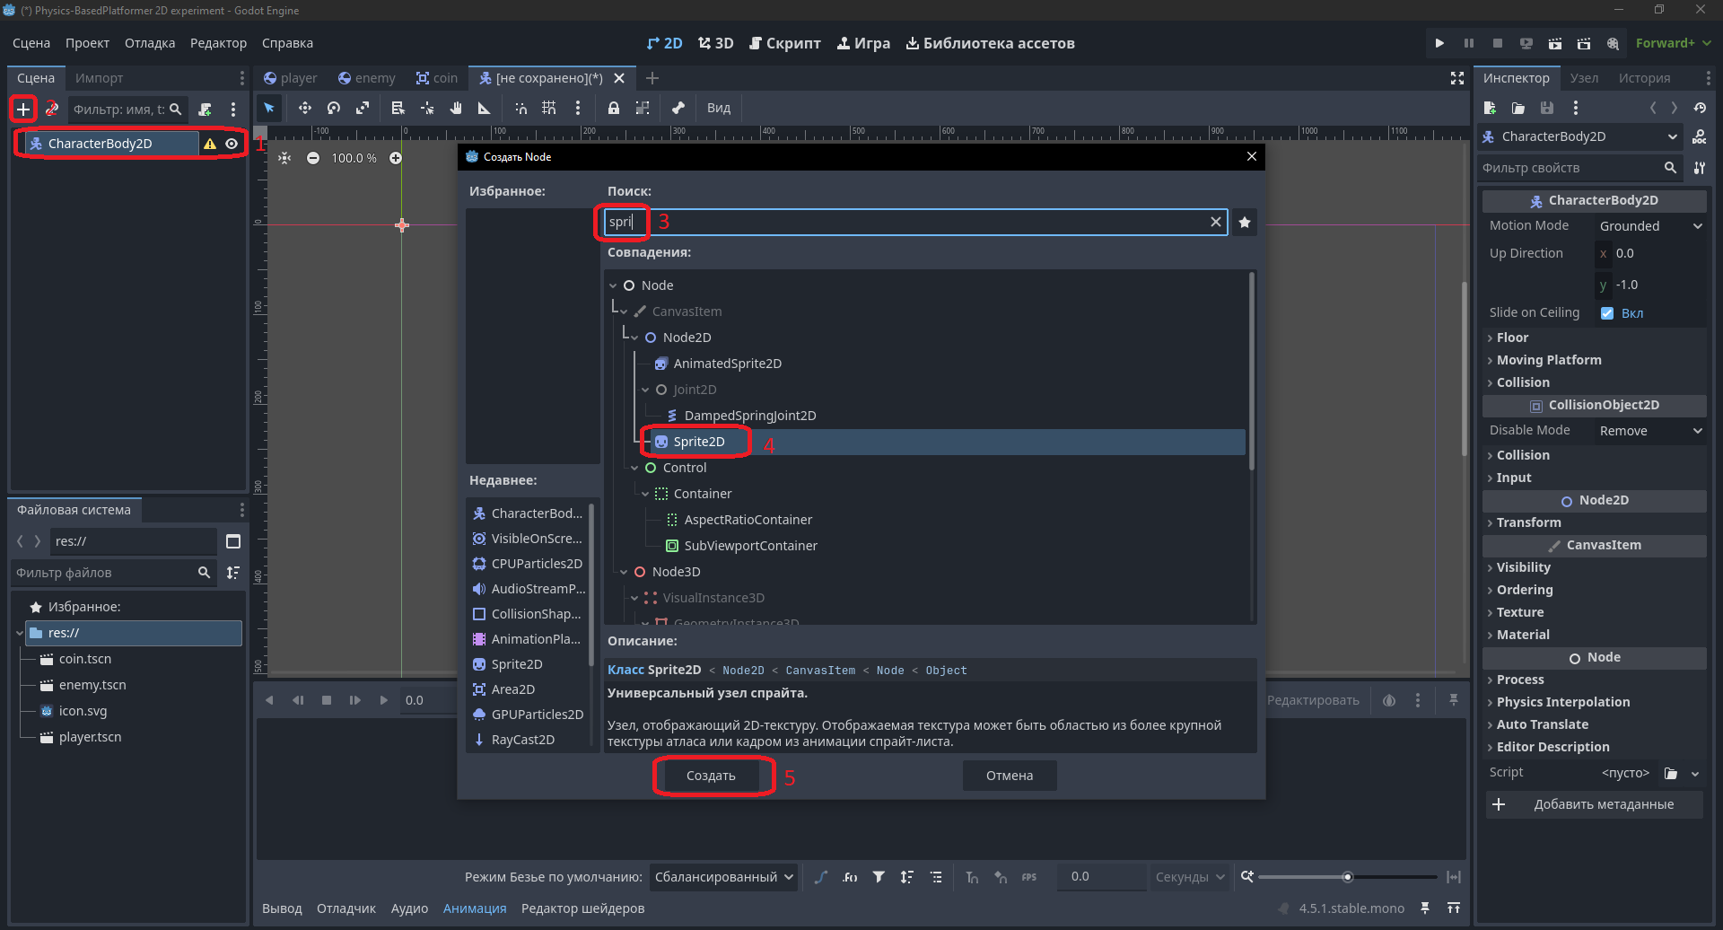1723x930 pixels.
Task: Click the Создать button
Action: click(x=711, y=776)
